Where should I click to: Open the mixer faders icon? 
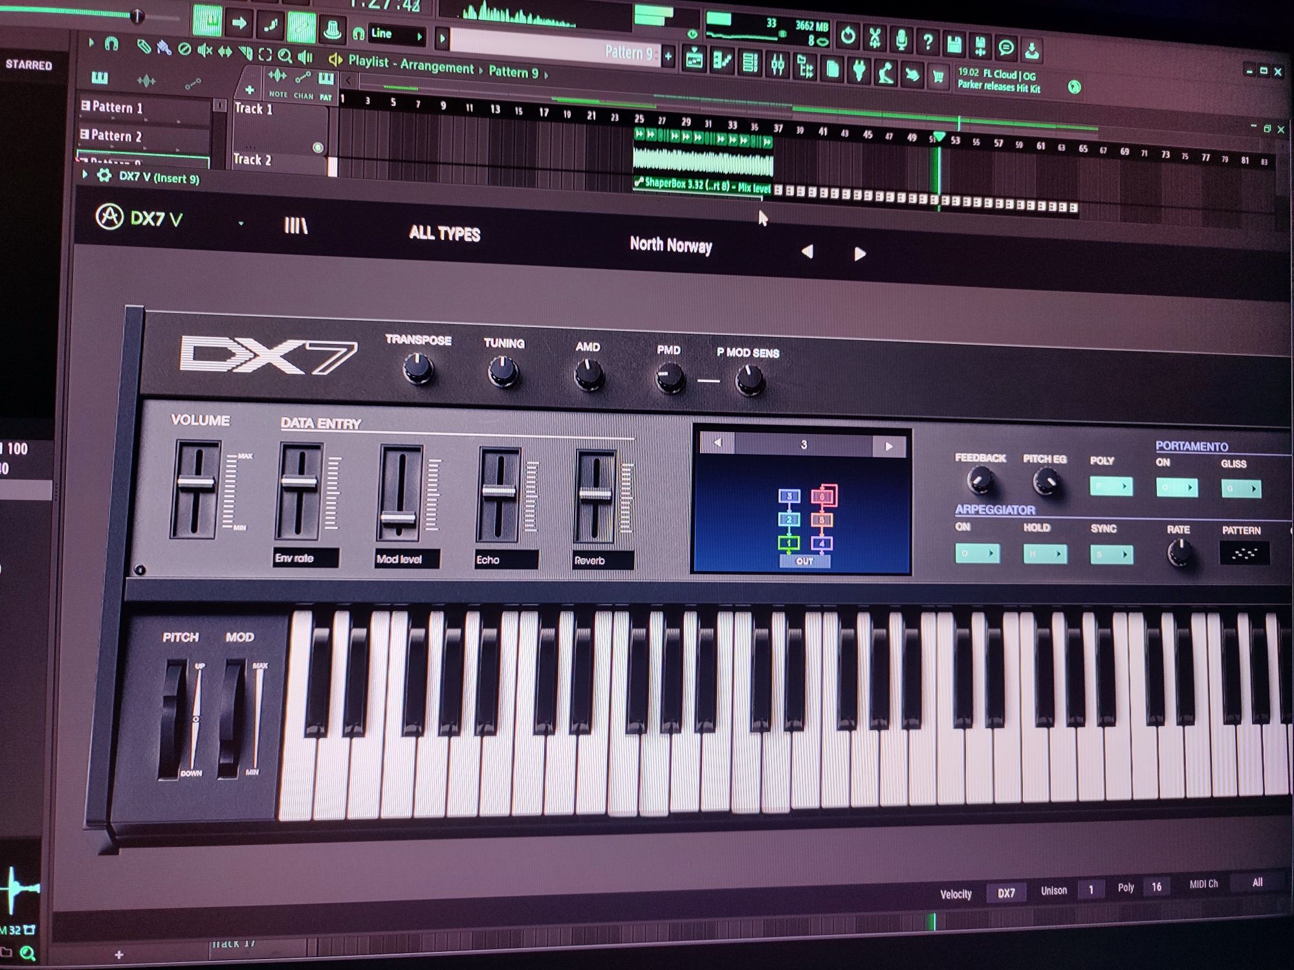coord(778,65)
